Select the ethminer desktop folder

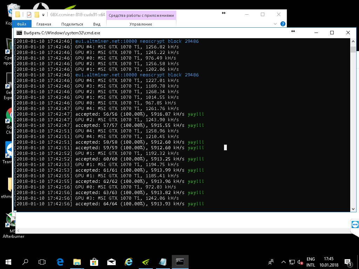click(7, 188)
